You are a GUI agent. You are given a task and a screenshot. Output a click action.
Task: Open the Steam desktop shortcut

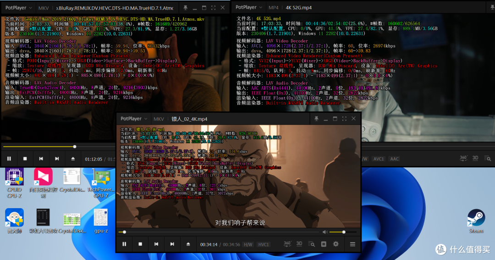click(476, 221)
